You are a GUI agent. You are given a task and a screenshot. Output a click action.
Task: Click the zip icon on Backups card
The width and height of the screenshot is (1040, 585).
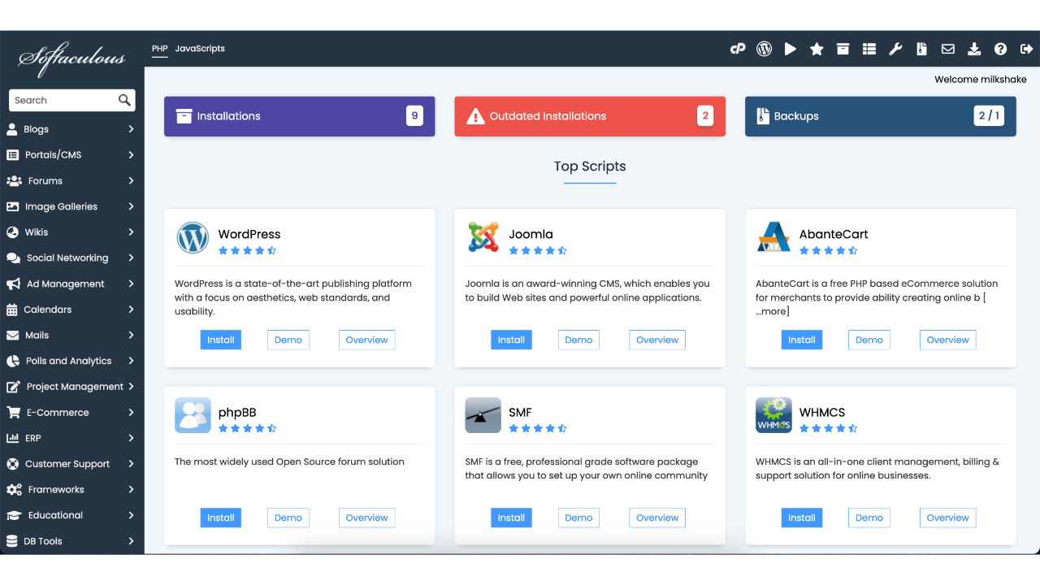762,116
